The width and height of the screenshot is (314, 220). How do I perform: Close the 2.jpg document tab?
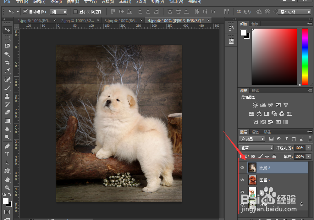click(x=98, y=20)
